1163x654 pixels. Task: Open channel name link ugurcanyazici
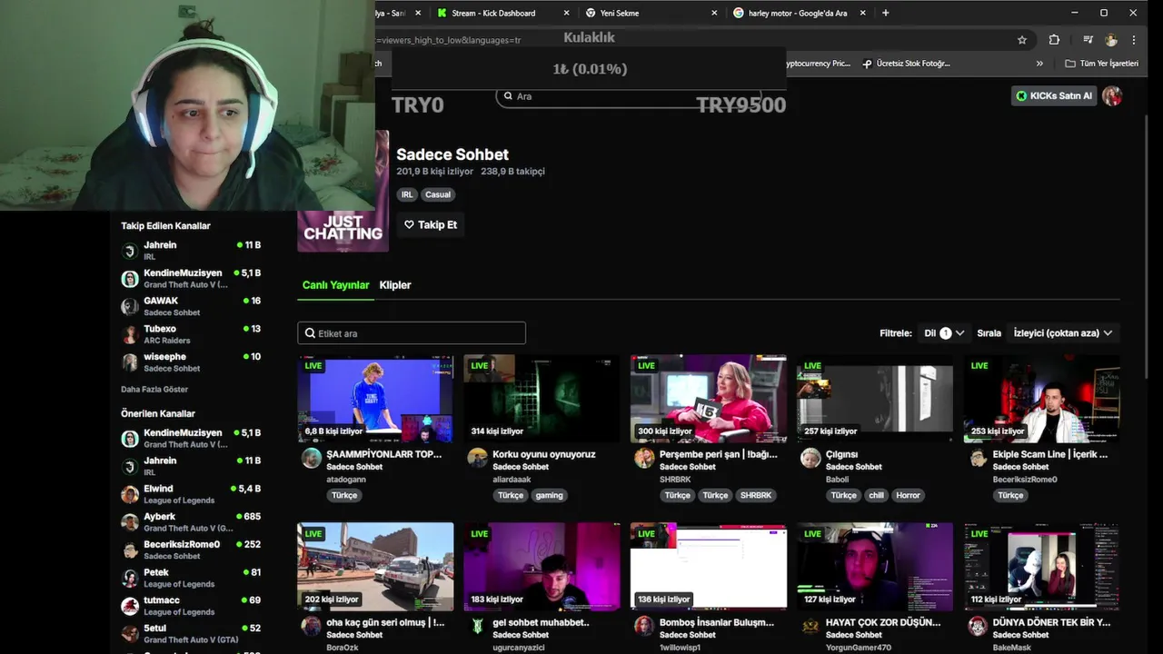pyautogui.click(x=519, y=647)
